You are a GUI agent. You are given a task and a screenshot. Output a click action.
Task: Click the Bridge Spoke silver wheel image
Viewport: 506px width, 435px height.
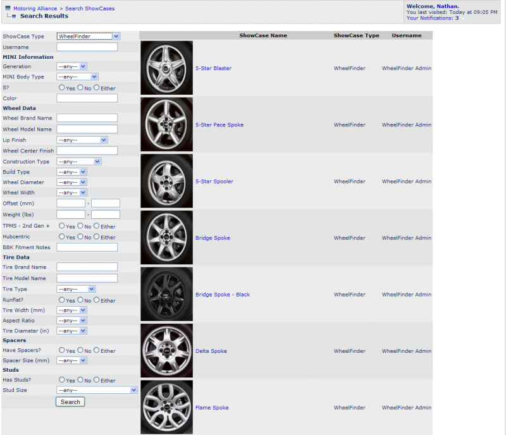[167, 238]
